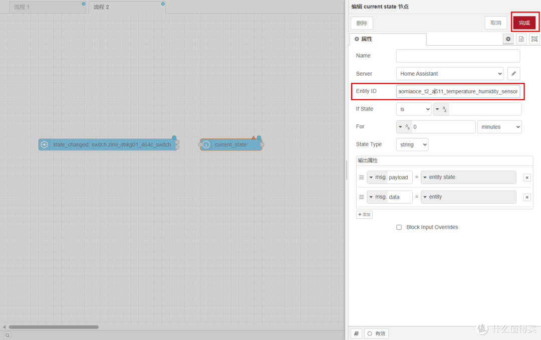Click the sidebar separator handle
The image size is (541, 340).
coord(347,170)
